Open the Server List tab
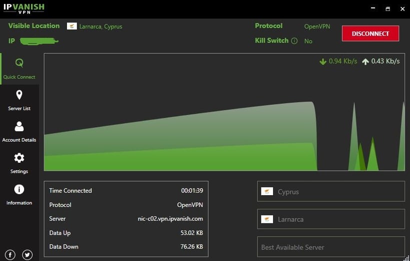This screenshot has height=261, width=410. tap(19, 100)
